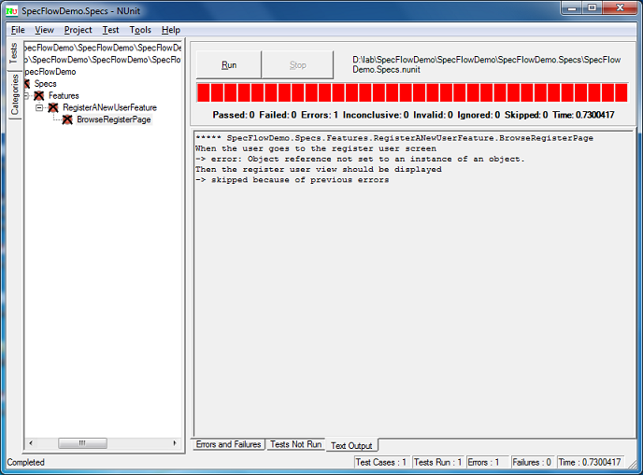Viewport: 643px width, 475px height.
Task: Click the failed icon beside RegisterANewUserFeature
Action: coord(53,107)
